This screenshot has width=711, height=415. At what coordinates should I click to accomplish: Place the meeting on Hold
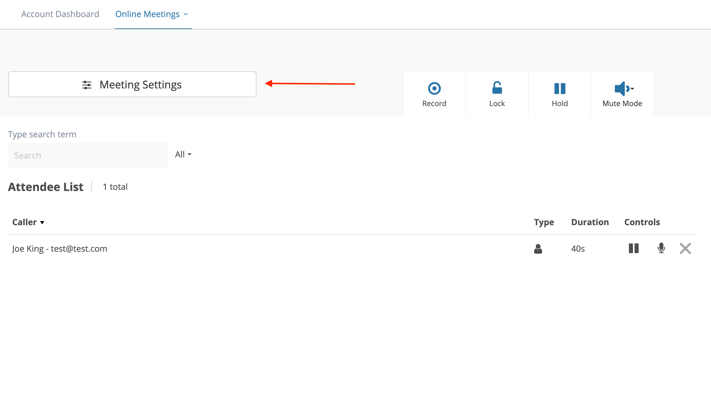[560, 93]
